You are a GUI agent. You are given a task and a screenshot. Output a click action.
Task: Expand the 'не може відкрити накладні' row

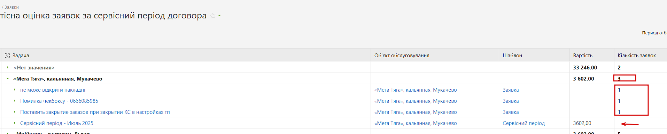pyautogui.click(x=15, y=90)
